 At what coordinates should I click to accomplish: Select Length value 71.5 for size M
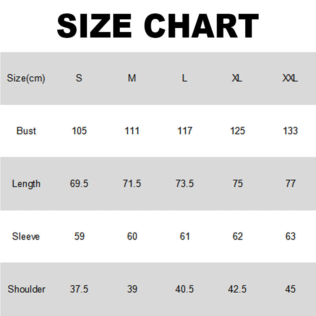[x=132, y=184]
